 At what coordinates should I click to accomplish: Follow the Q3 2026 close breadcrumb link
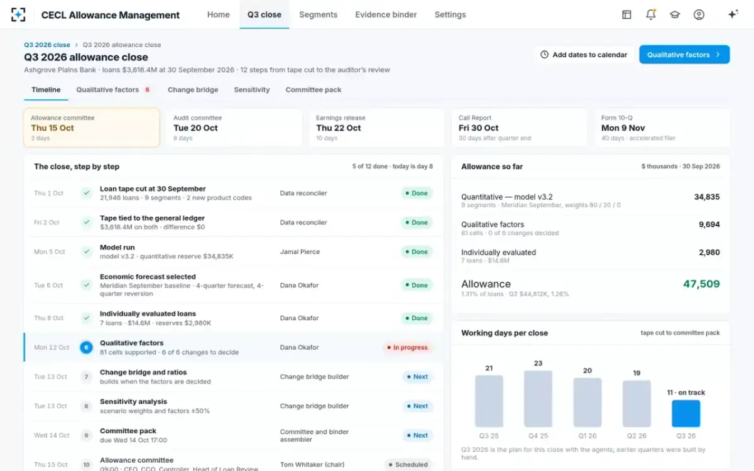coord(47,45)
